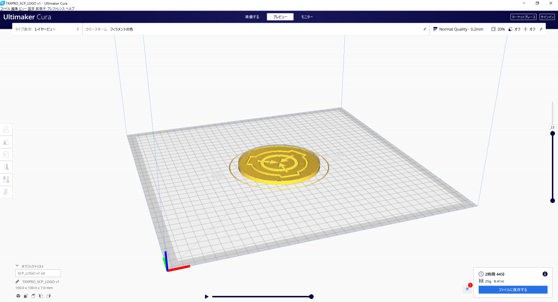Switch to the モニター stage tab
The image size is (558, 302).
coord(307,17)
